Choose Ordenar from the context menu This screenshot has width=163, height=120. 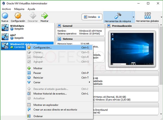(59, 116)
